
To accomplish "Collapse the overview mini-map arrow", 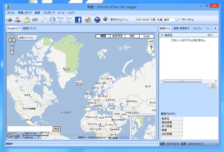I will point(154,138).
